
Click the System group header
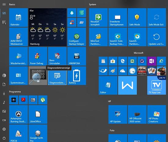(93, 4)
